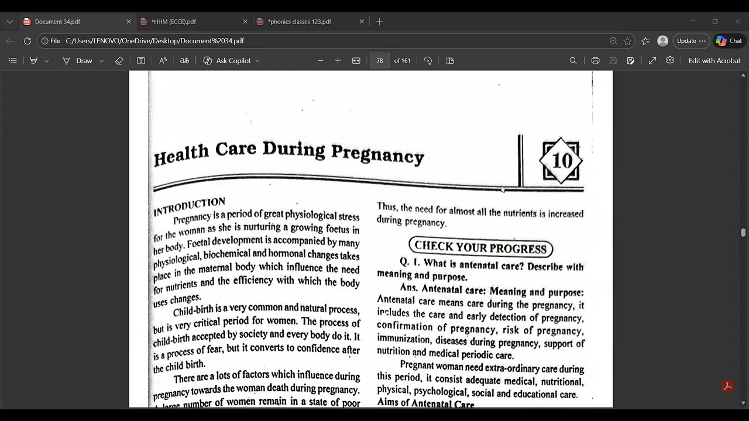Viewport: 749px width, 421px height.
Task: Click the zoom magnifier icon in the address bar
Action: (x=613, y=41)
